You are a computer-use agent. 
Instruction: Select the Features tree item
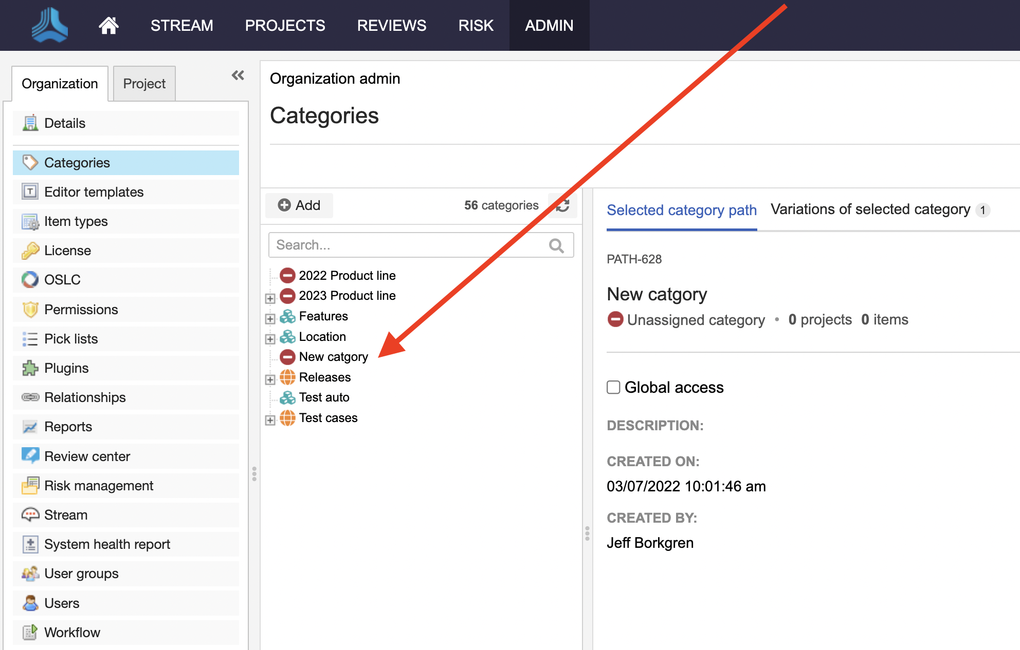pyautogui.click(x=323, y=316)
